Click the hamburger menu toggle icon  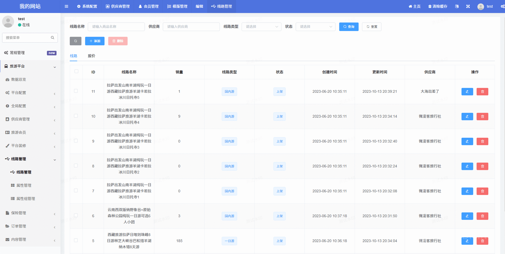click(x=66, y=6)
